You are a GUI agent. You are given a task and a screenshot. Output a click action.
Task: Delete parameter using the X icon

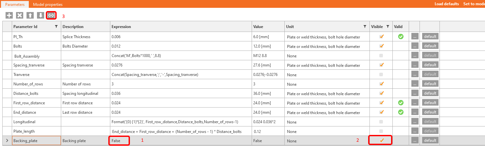click(x=20, y=15)
